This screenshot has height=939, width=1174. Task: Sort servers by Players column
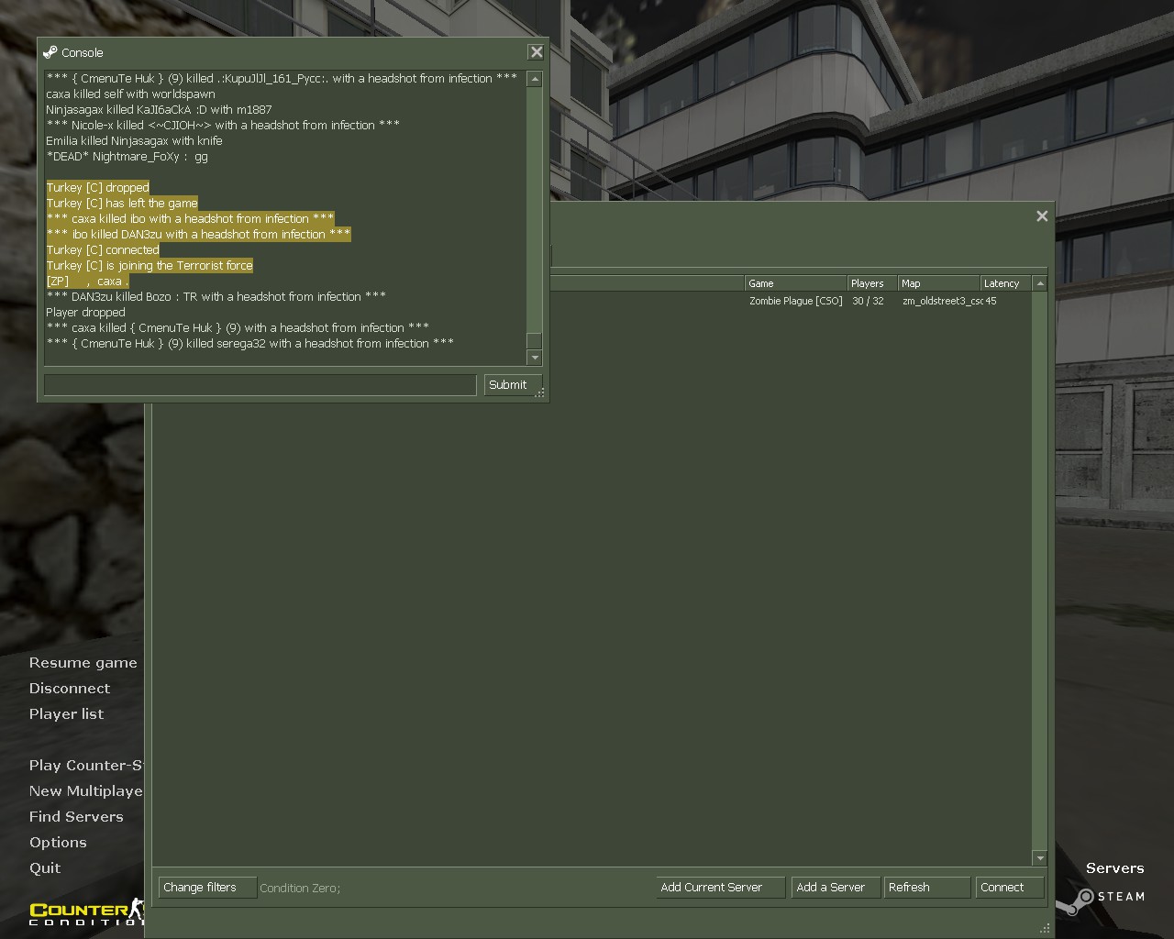(871, 284)
